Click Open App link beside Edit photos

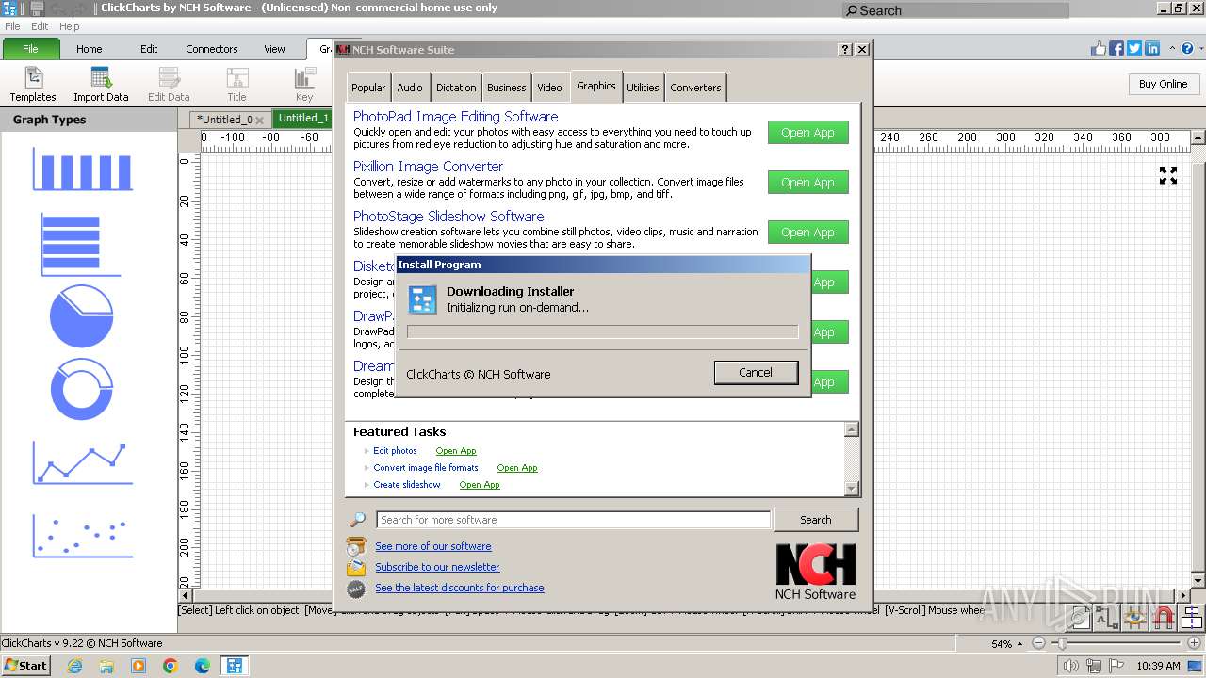pos(456,451)
